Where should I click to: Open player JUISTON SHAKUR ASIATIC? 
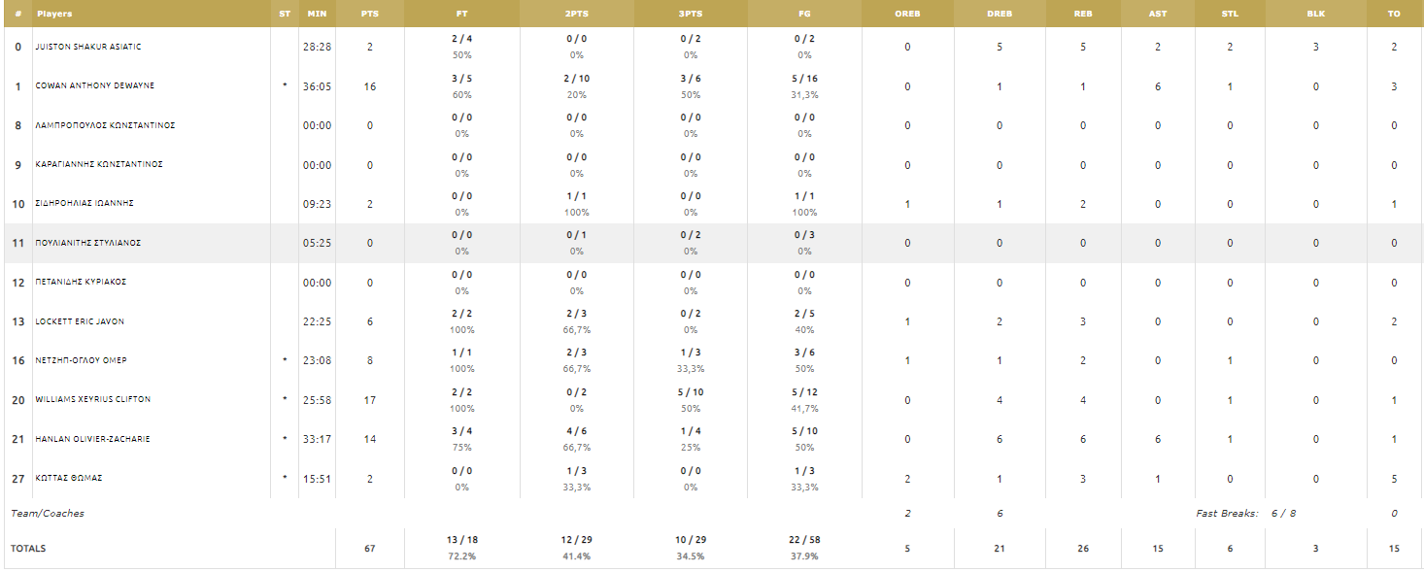click(x=88, y=47)
